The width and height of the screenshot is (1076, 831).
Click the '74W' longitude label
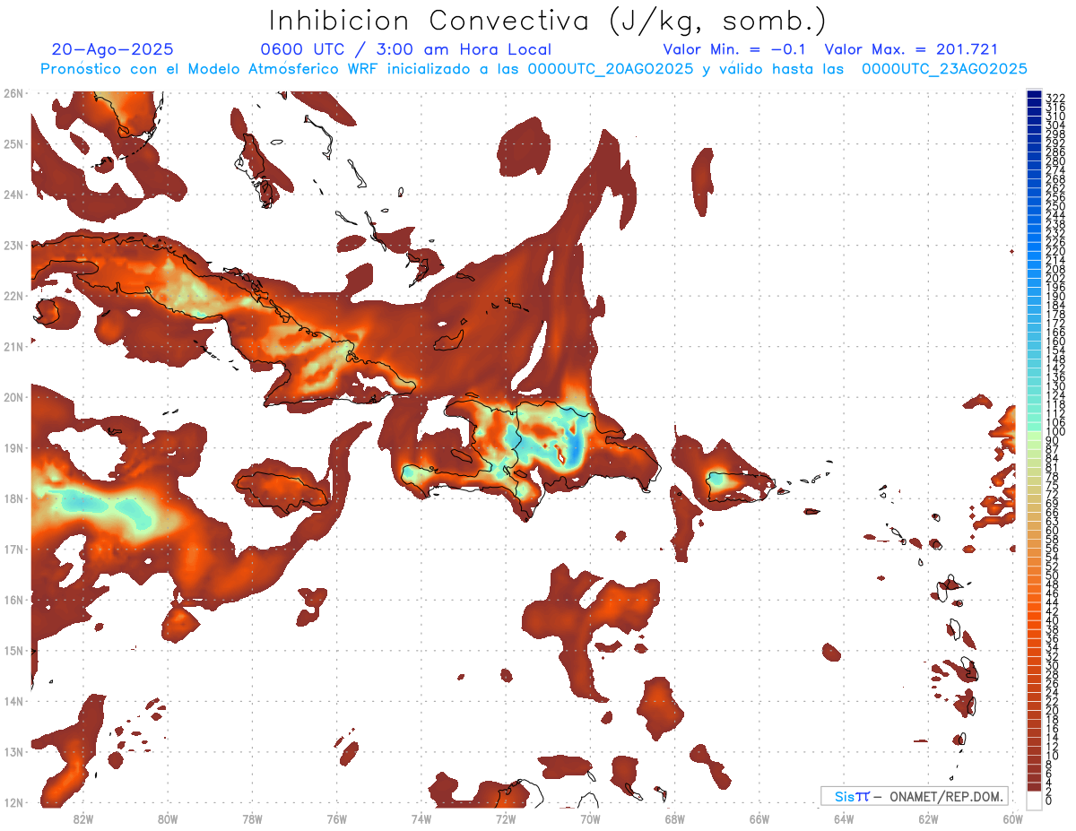[421, 818]
